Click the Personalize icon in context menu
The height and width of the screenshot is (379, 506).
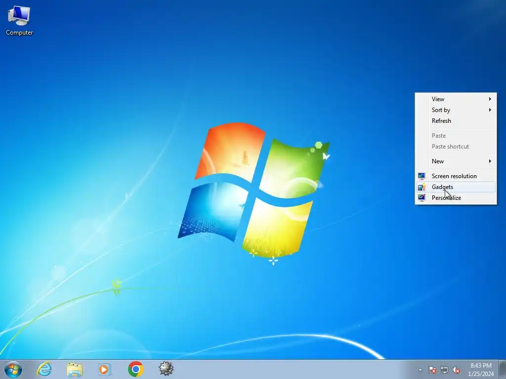point(422,197)
